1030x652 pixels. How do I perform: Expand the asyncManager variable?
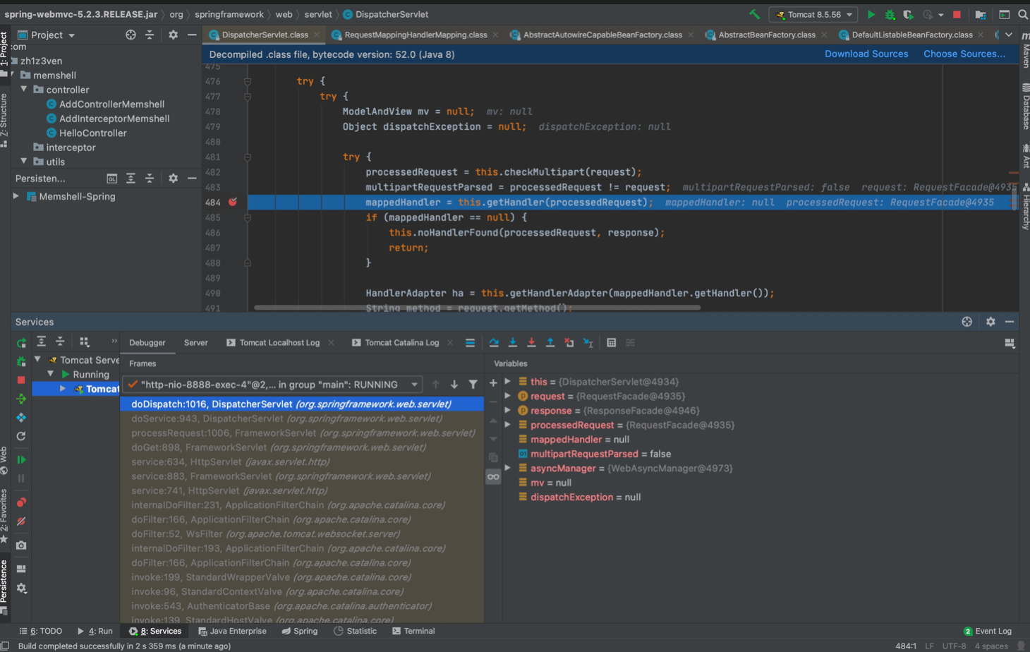(x=507, y=469)
